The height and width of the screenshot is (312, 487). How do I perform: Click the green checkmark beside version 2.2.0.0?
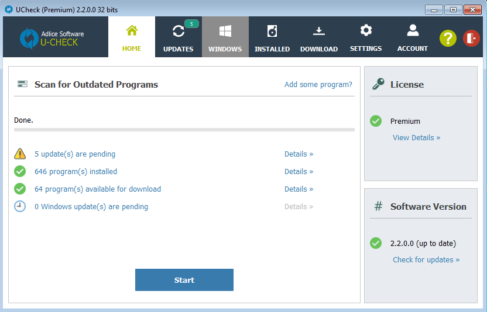click(x=376, y=243)
